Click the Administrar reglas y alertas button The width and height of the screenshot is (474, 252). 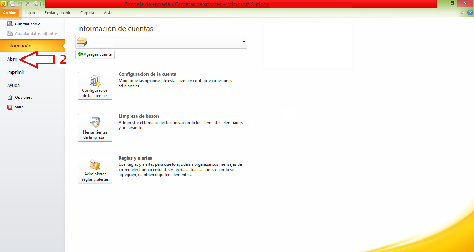coord(95,170)
